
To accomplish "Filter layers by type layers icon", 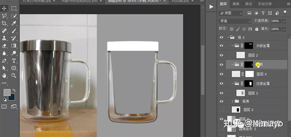I will pyautogui.click(x=263, y=13).
